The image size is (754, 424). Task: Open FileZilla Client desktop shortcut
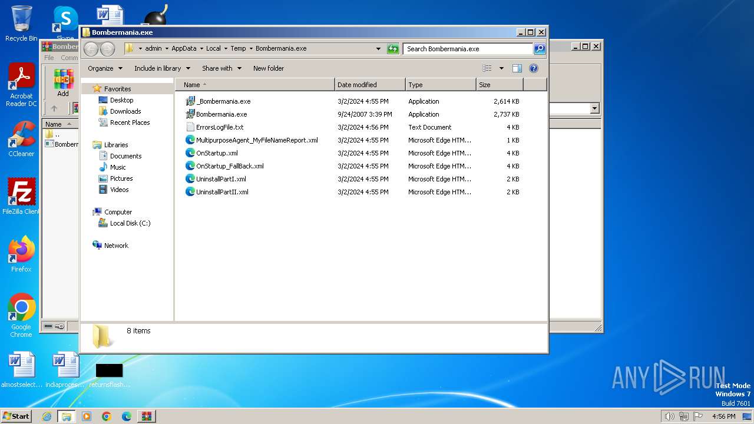[21, 196]
